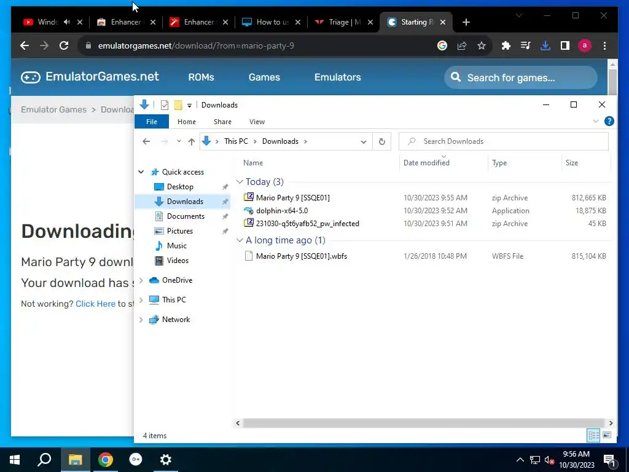Image resolution: width=629 pixels, height=472 pixels.
Task: Expand the This PC tree node
Action: tap(141, 300)
